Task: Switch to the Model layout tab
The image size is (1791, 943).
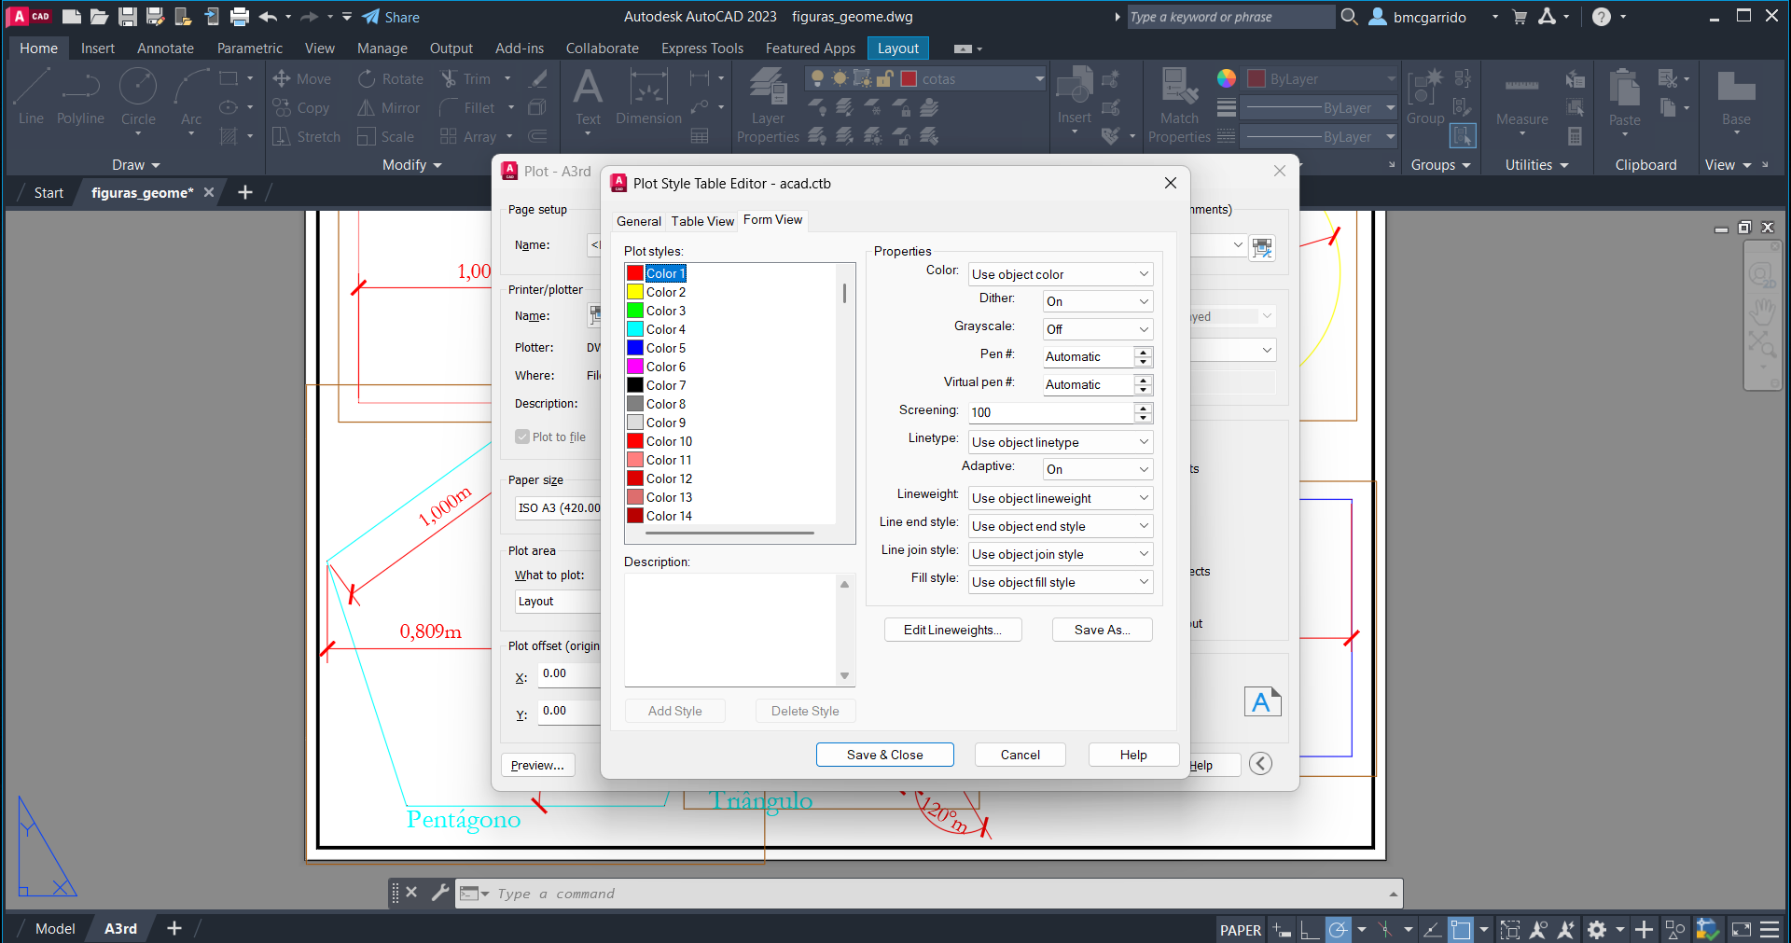Action: [x=55, y=928]
